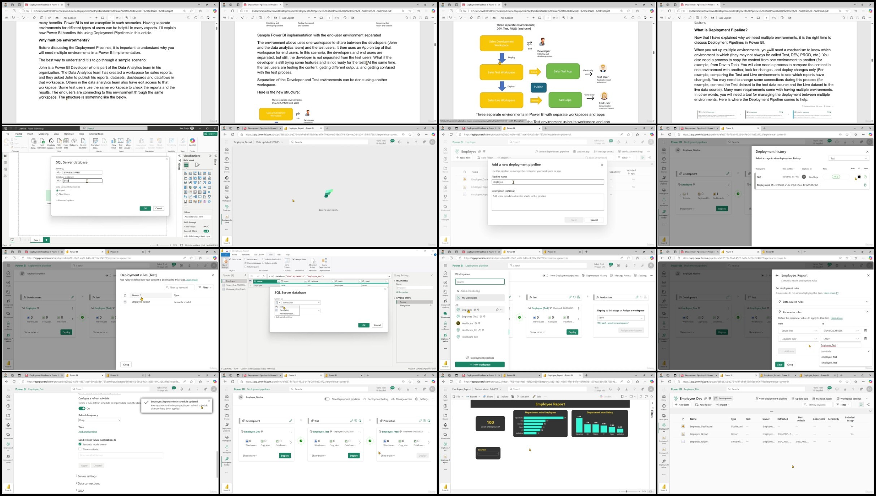Delete the Server_Dev parameter rule via trash icon
This screenshot has width=876, height=496.
coord(865,331)
